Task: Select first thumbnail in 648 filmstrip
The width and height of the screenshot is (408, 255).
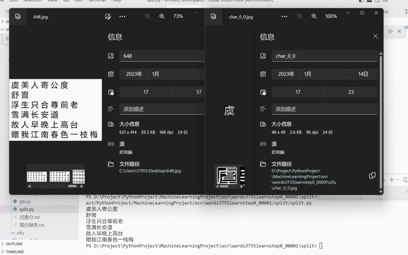Action: pyautogui.click(x=37, y=177)
